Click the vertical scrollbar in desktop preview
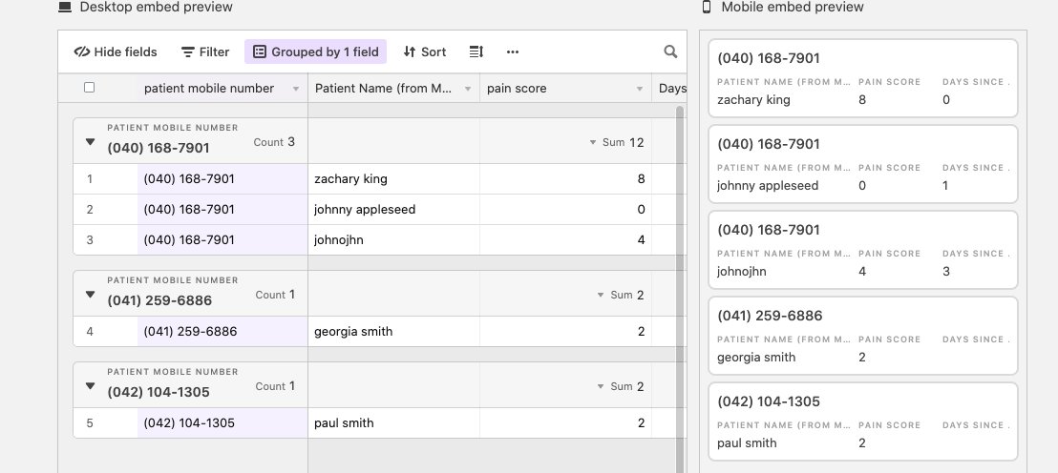 [x=680, y=288]
